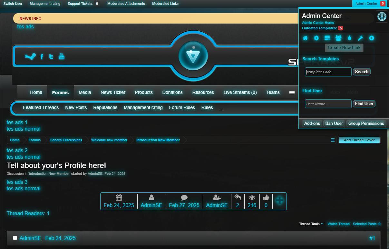
Task: Expand the ellipsis after Rules in subnav
Action: (x=221, y=108)
